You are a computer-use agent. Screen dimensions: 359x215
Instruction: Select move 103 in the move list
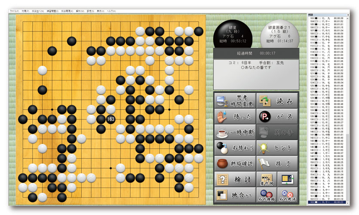[x=327, y=18]
